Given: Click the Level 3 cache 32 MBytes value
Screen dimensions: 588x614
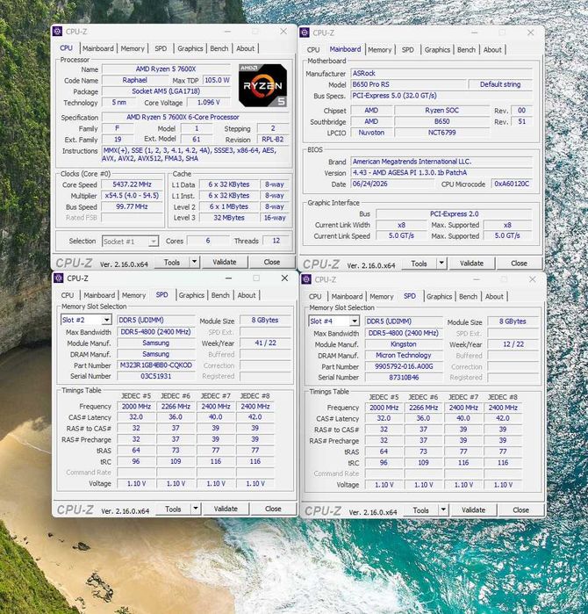Looking at the screenshot, I should [x=229, y=218].
